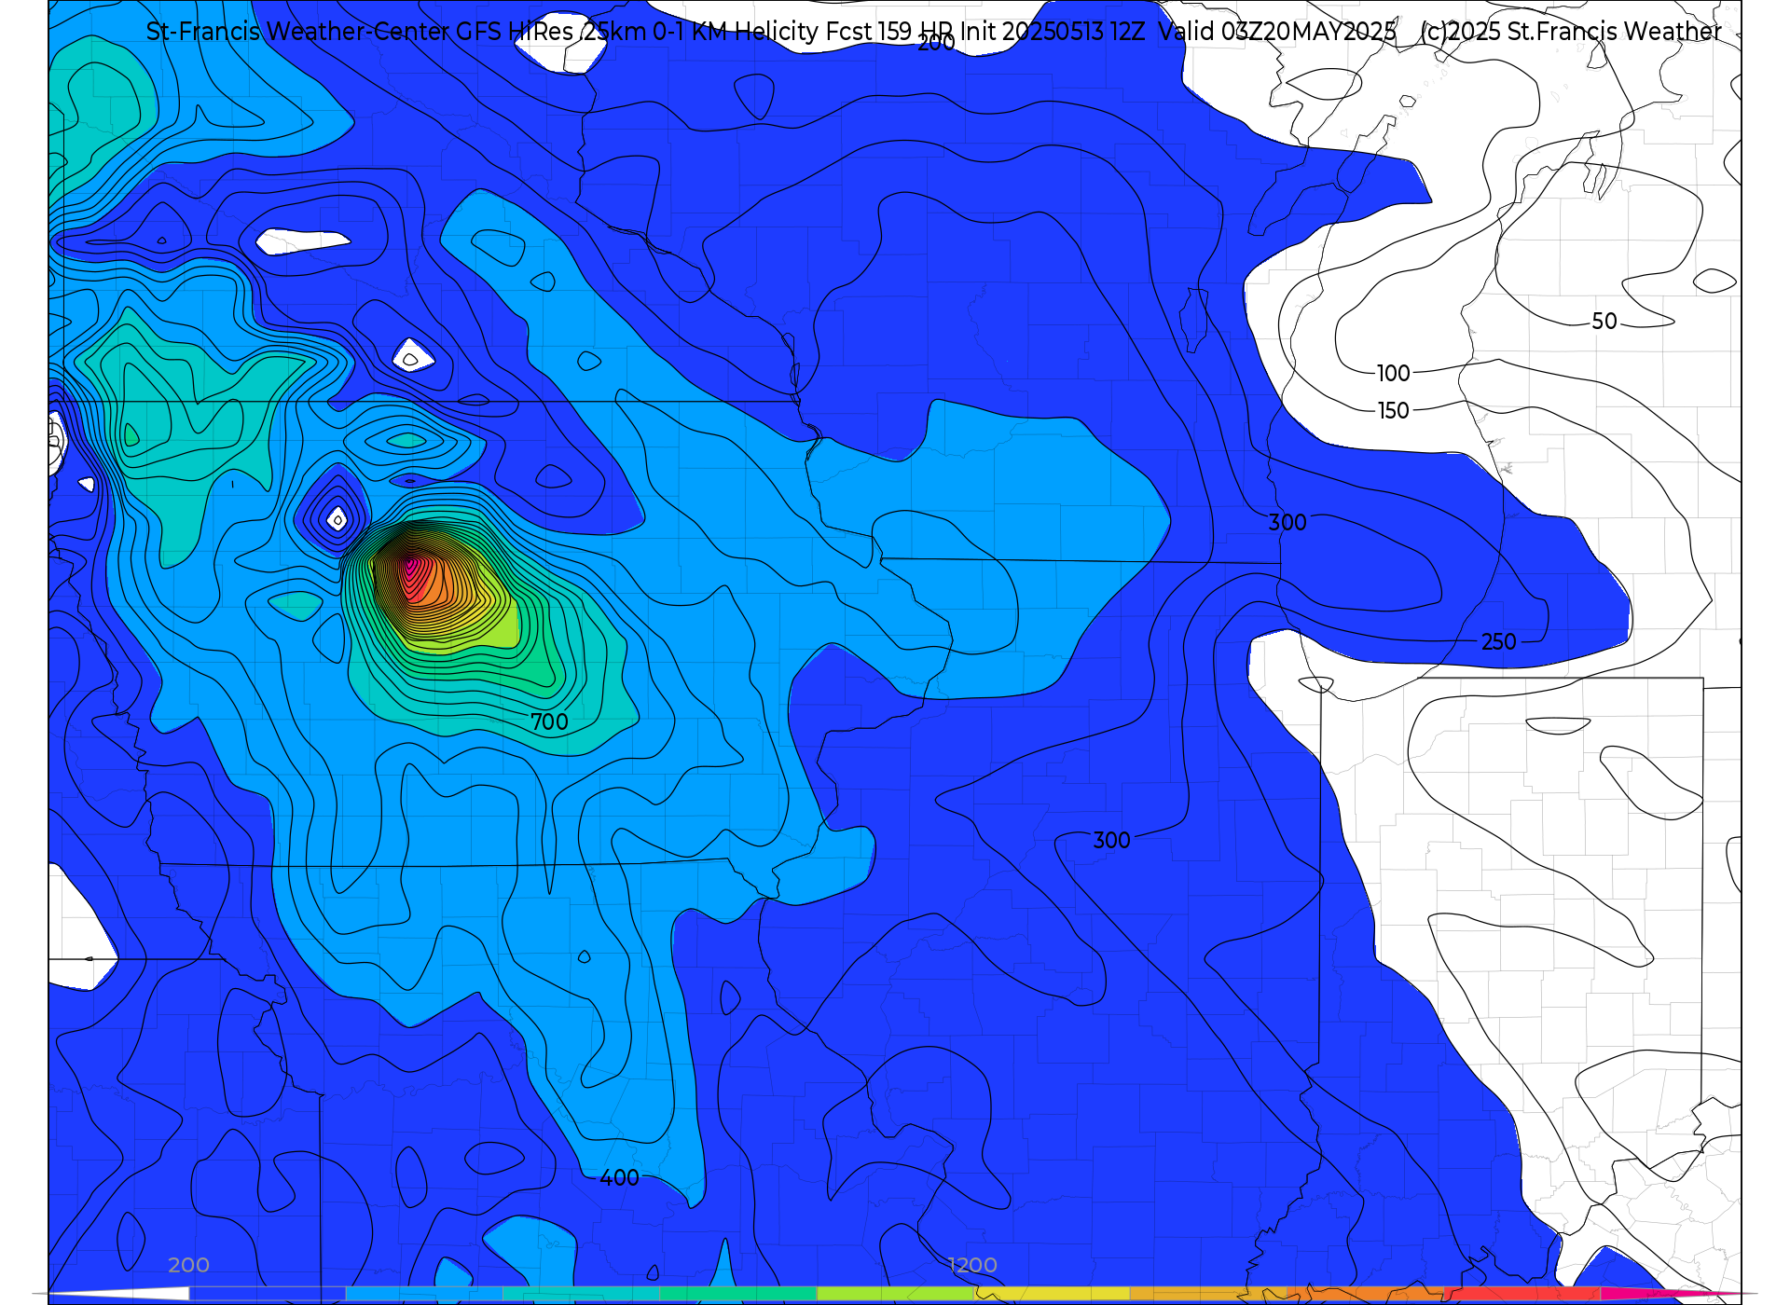
Task: Click the green colorbar segment
Action: click(738, 1294)
